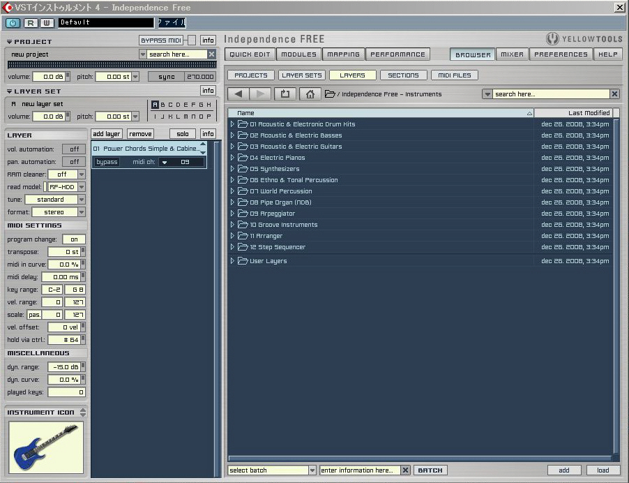Show the PROJECTS browser category
Screen dimensions: 629x483
251,75
